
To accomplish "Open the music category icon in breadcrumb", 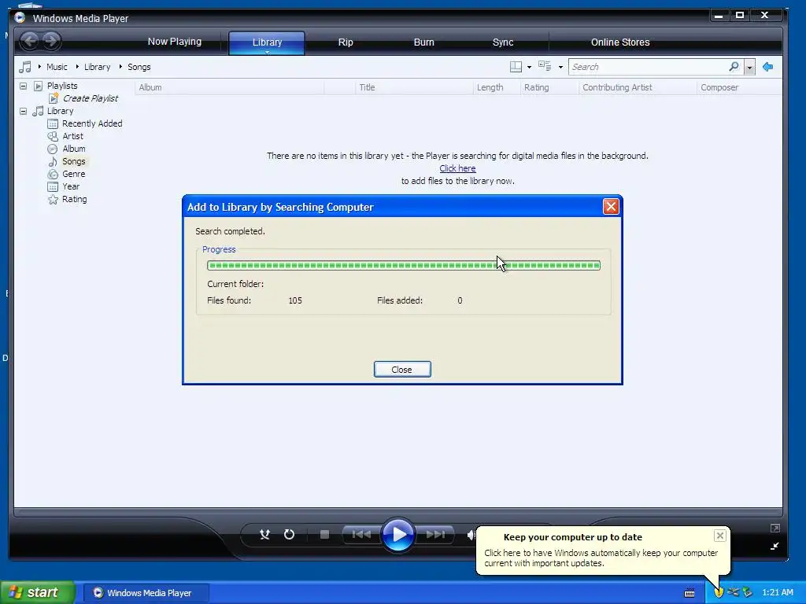I will [x=24, y=67].
